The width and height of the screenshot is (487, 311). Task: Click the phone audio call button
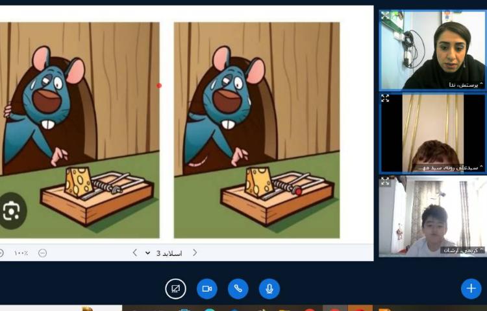238,289
